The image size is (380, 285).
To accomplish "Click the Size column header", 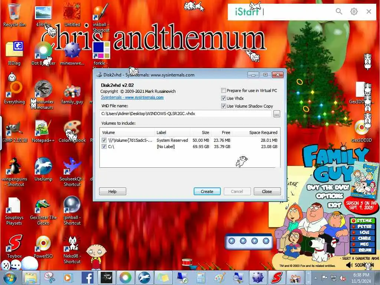I will coord(201,132).
